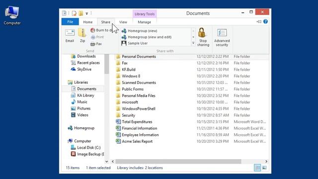Expand the Share with gallery
The width and height of the screenshot is (318, 179).
click(x=193, y=43)
